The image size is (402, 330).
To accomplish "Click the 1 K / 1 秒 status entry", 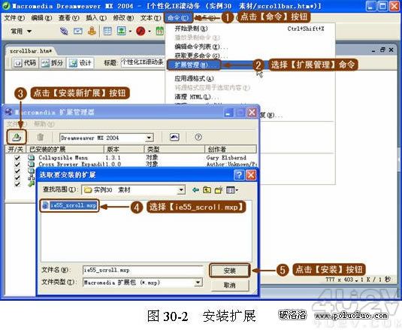I will click(376, 280).
